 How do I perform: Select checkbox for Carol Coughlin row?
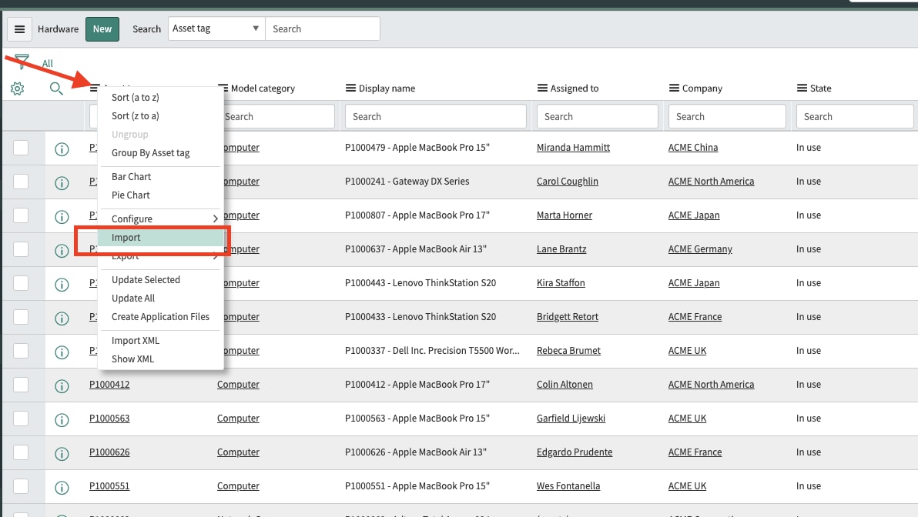point(21,182)
